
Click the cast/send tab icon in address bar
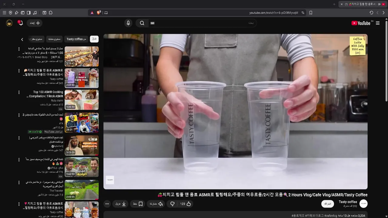tap(106, 13)
